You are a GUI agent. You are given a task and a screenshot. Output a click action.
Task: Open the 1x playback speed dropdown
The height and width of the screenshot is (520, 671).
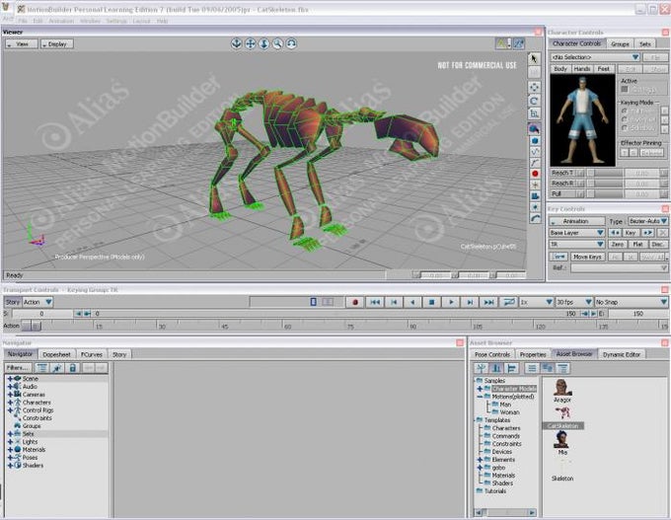[536, 302]
